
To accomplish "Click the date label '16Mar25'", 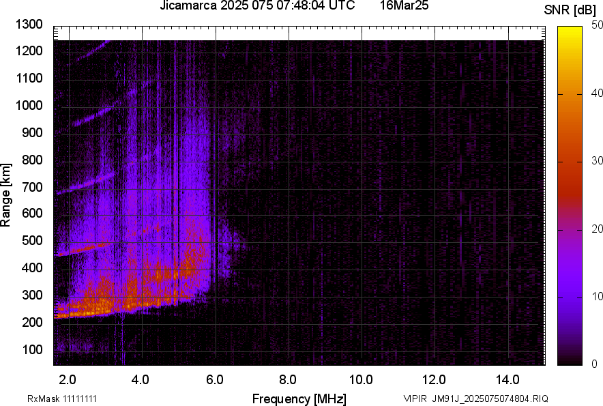I will point(405,5).
